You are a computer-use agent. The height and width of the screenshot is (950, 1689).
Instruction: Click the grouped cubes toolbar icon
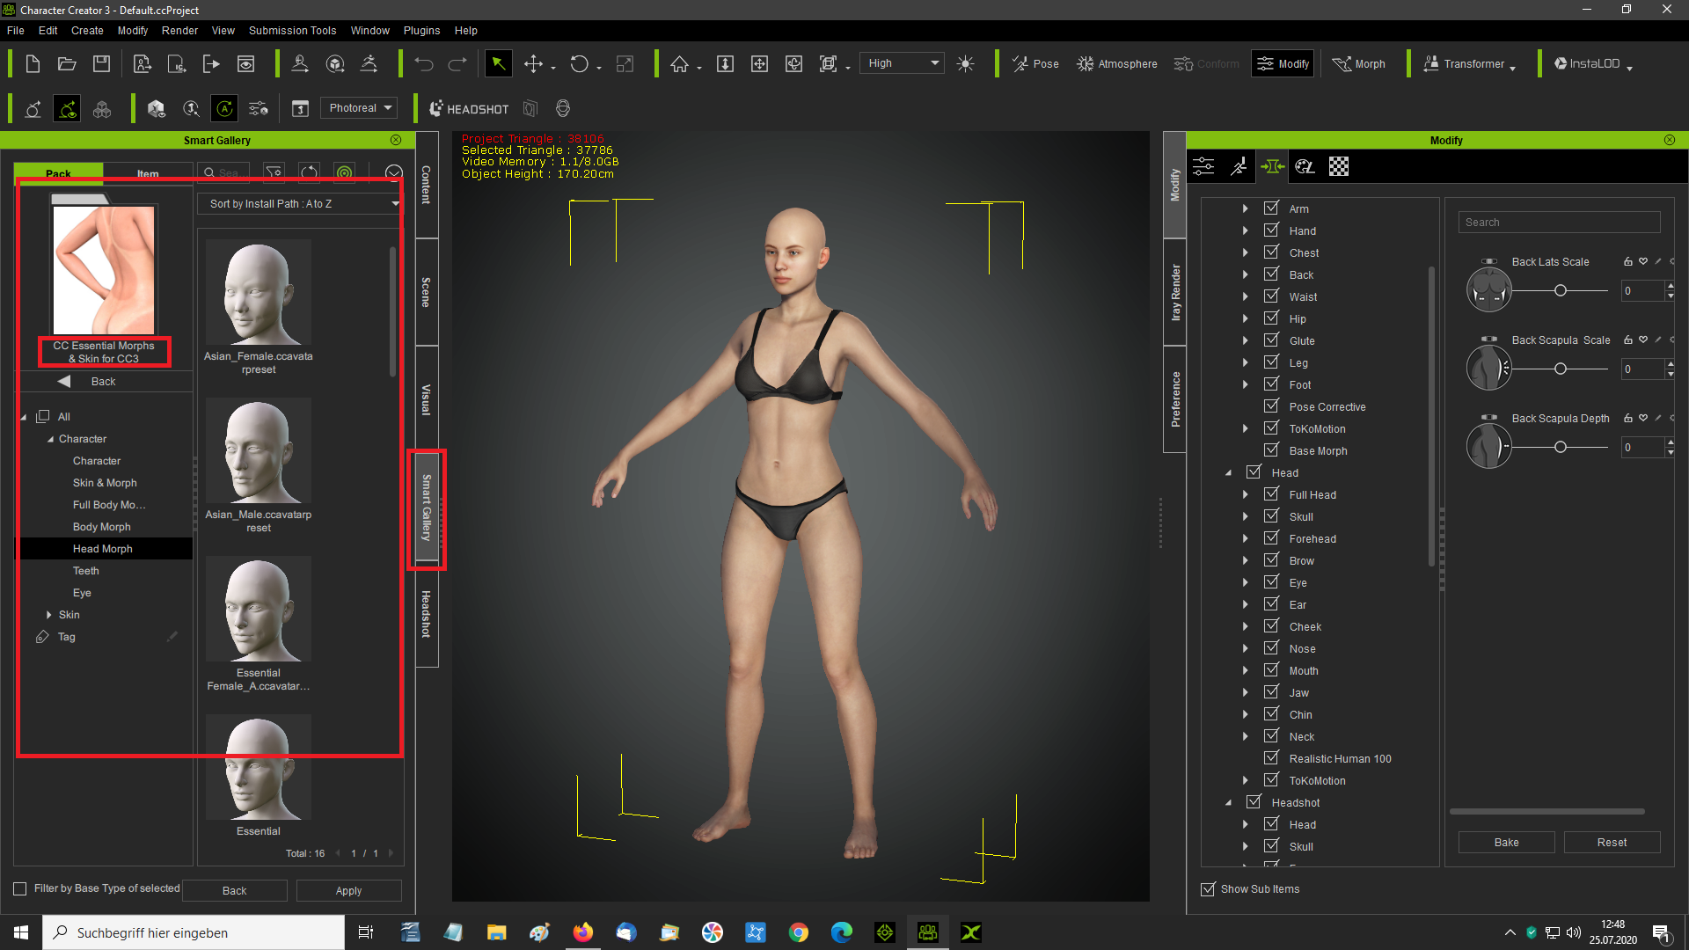coord(102,109)
